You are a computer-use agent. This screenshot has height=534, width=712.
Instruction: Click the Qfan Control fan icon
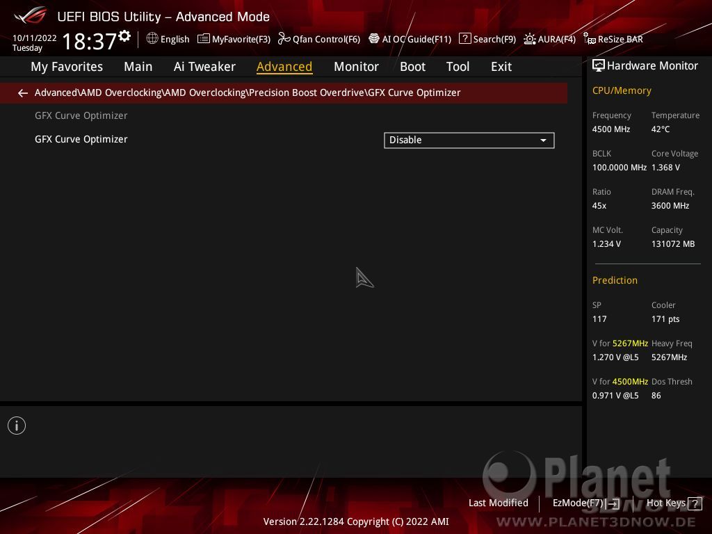tap(284, 39)
